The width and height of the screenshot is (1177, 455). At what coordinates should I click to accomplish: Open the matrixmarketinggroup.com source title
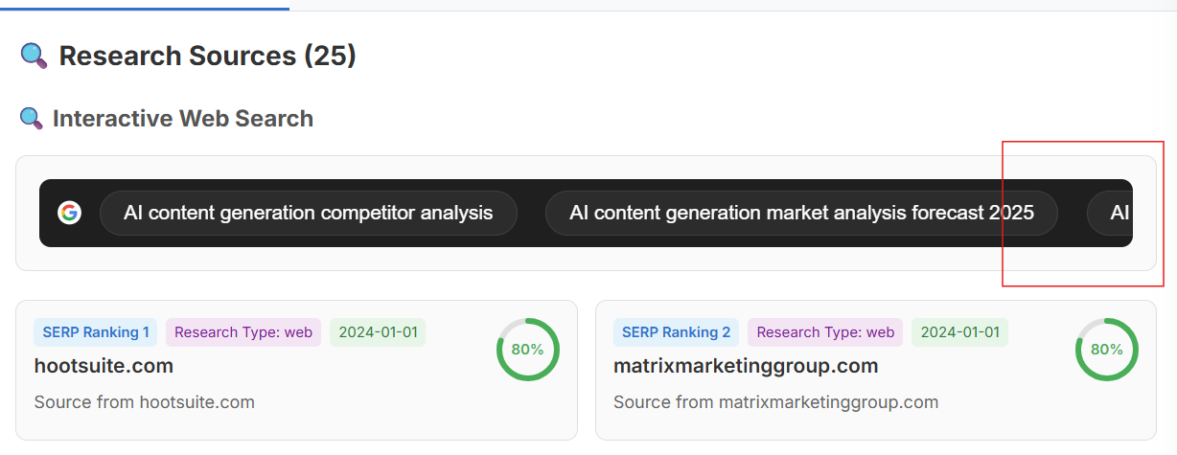[x=746, y=366]
